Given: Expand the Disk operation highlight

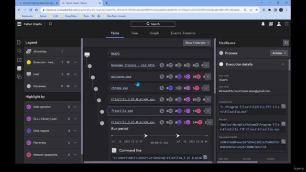Looking at the screenshot, I should click(x=75, y=107).
